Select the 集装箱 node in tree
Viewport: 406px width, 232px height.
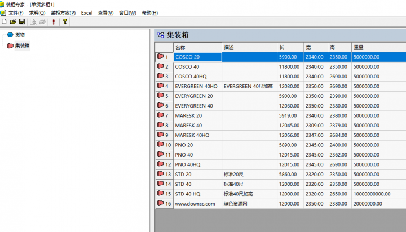coord(22,46)
